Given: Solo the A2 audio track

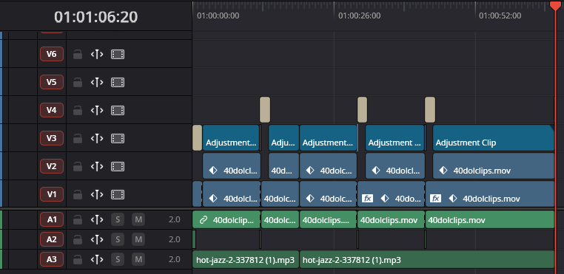Looking at the screenshot, I should tap(118, 239).
